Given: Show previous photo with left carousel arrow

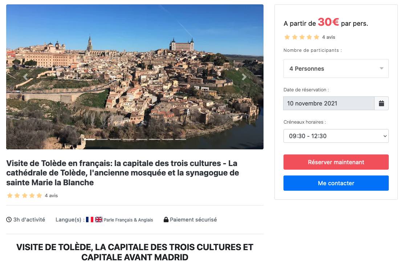Looking at the screenshot, I should pos(25,76).
